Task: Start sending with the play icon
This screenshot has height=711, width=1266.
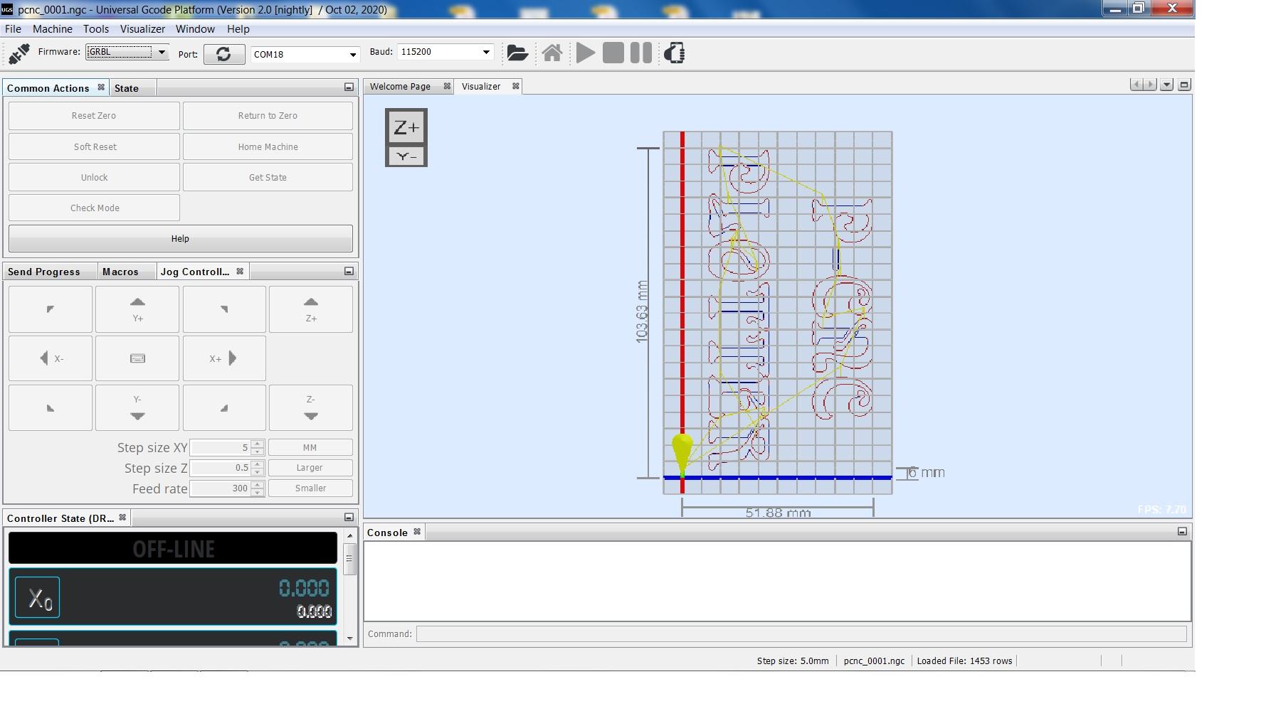Action: 586,53
